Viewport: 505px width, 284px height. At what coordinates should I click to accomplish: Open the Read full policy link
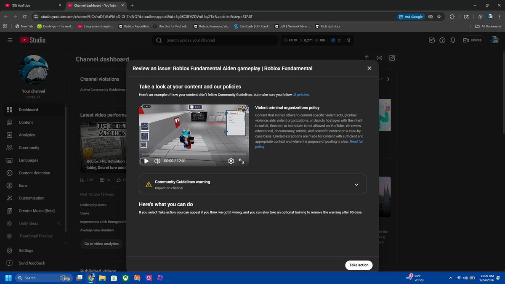[309, 144]
